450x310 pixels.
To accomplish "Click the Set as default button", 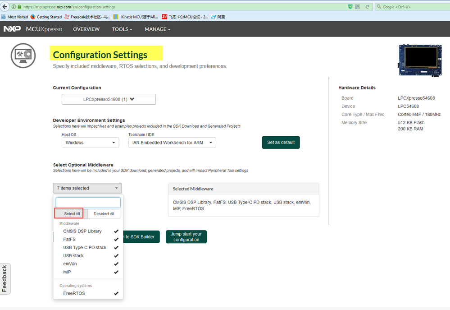I will pos(281,142).
